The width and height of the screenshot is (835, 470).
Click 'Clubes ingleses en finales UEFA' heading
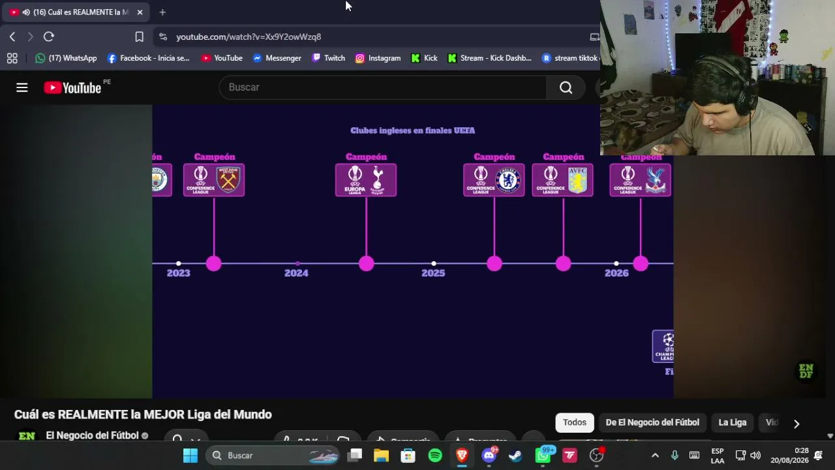[x=412, y=131]
